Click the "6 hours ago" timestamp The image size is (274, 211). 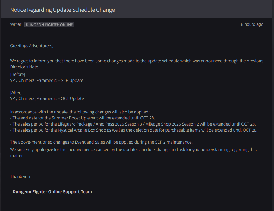(252, 24)
